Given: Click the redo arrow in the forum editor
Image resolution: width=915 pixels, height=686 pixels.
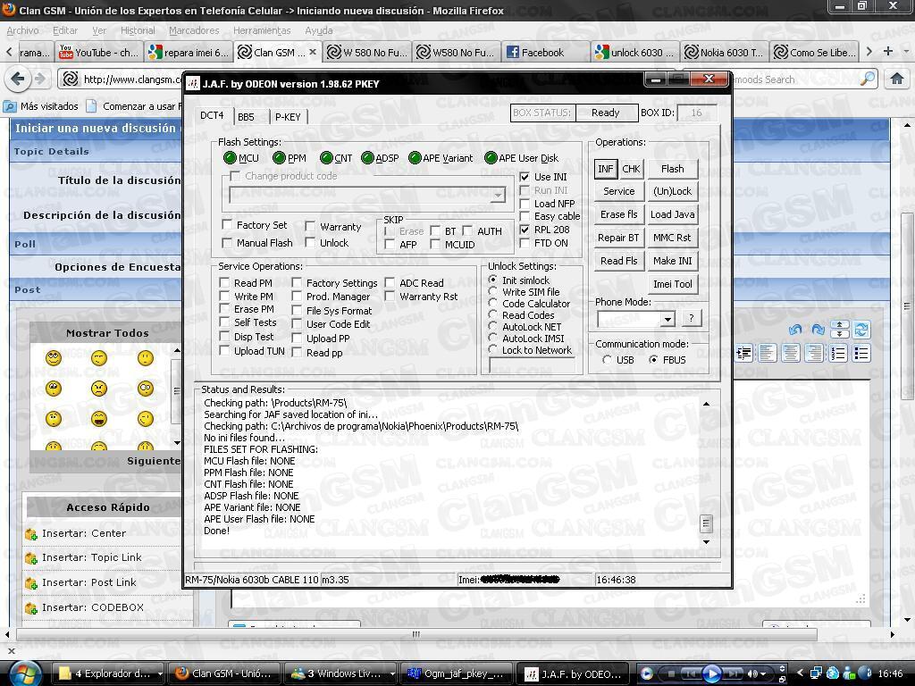Looking at the screenshot, I should coord(818,330).
